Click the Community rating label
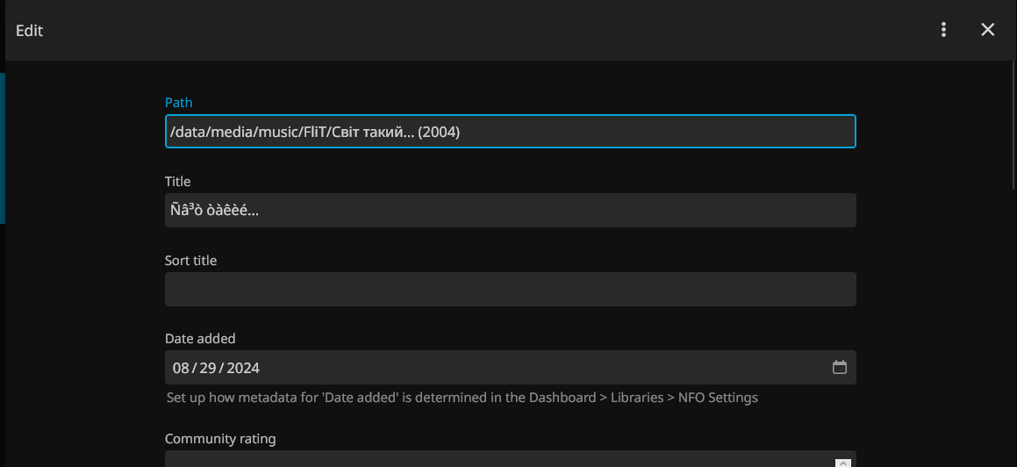This screenshot has height=467, width=1017. pos(220,439)
